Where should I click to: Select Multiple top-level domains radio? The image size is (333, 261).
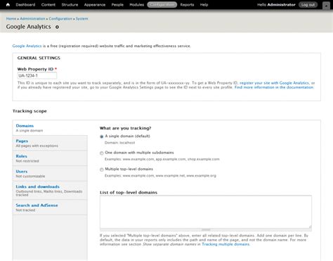pyautogui.click(x=102, y=170)
